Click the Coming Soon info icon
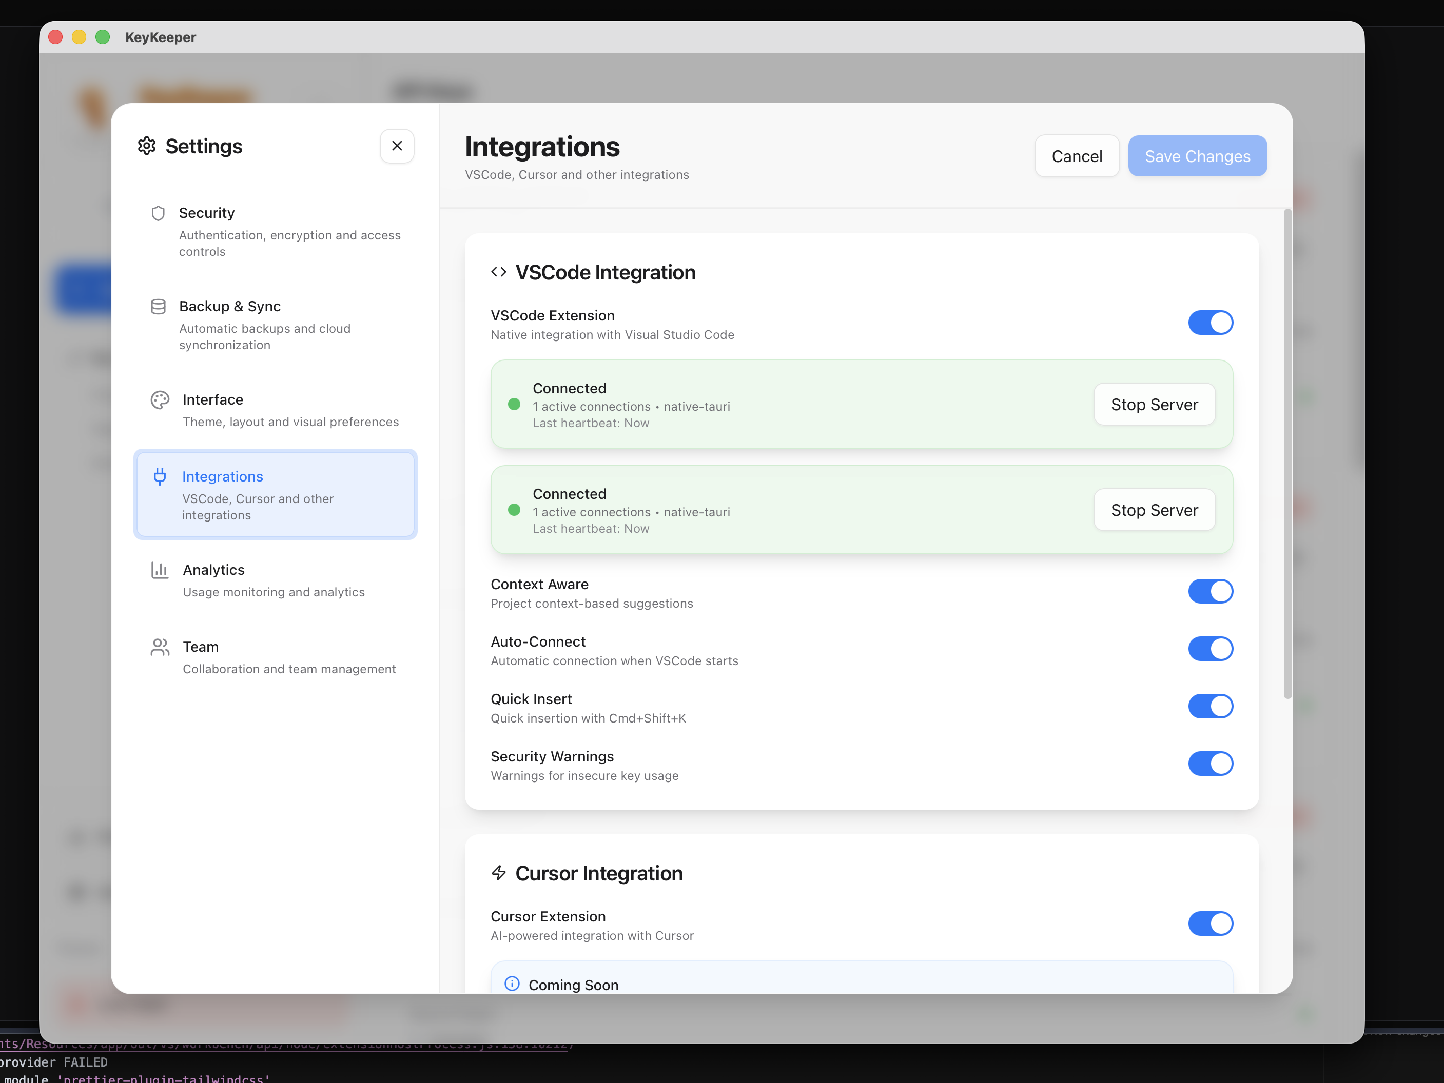The image size is (1444, 1083). 513,984
